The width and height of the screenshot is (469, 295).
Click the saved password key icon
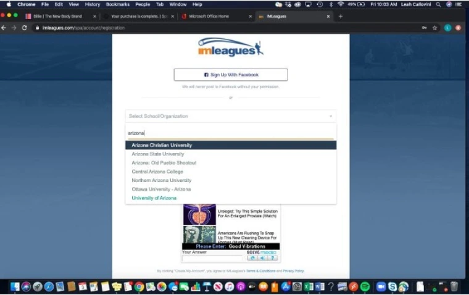click(x=424, y=28)
